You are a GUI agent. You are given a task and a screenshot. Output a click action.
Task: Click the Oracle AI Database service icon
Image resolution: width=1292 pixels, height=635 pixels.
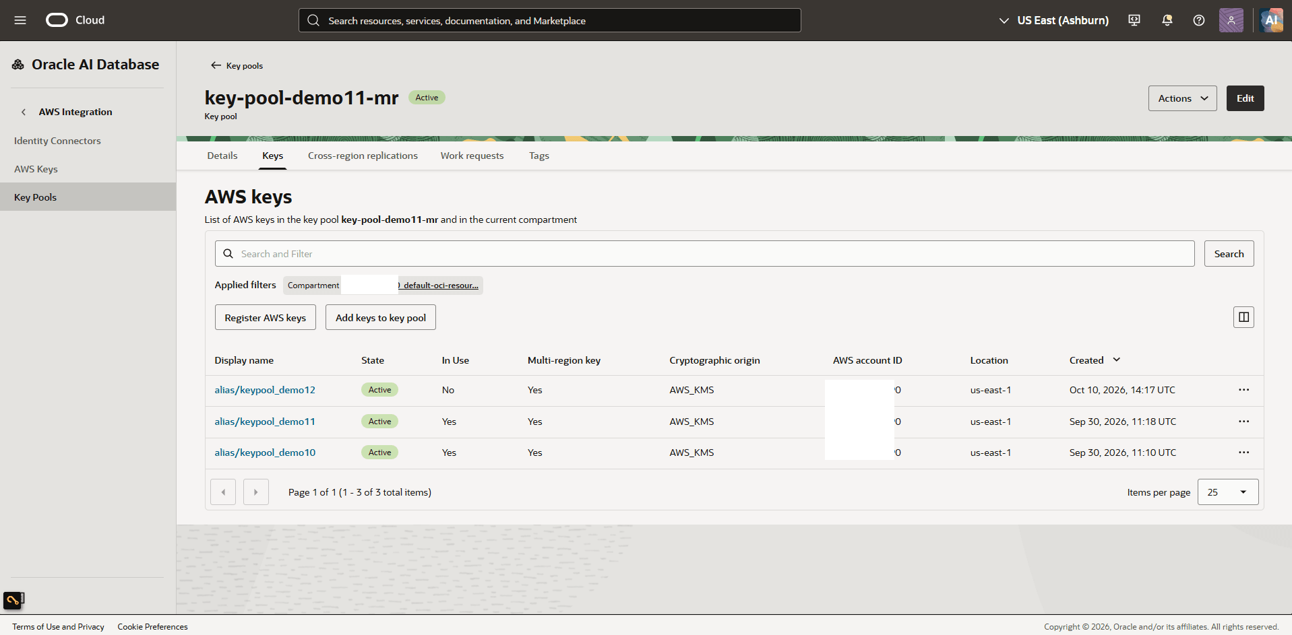click(x=18, y=65)
